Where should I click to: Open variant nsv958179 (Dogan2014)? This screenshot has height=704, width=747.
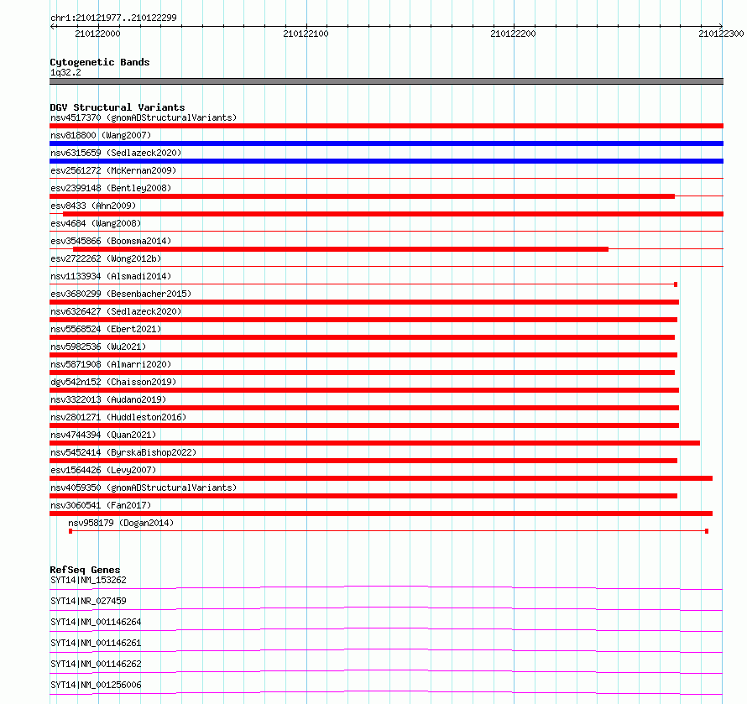pos(121,523)
